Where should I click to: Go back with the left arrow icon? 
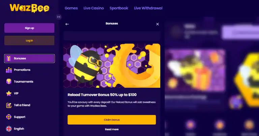click(67, 24)
